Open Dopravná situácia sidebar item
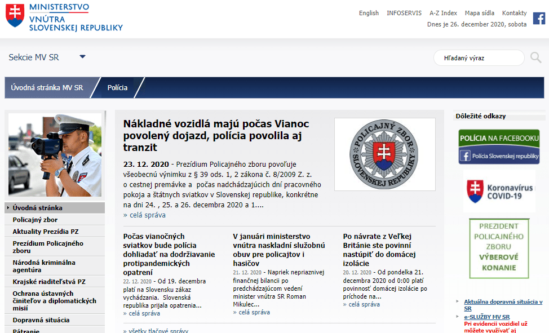The width and height of the screenshot is (549, 333). (41, 320)
